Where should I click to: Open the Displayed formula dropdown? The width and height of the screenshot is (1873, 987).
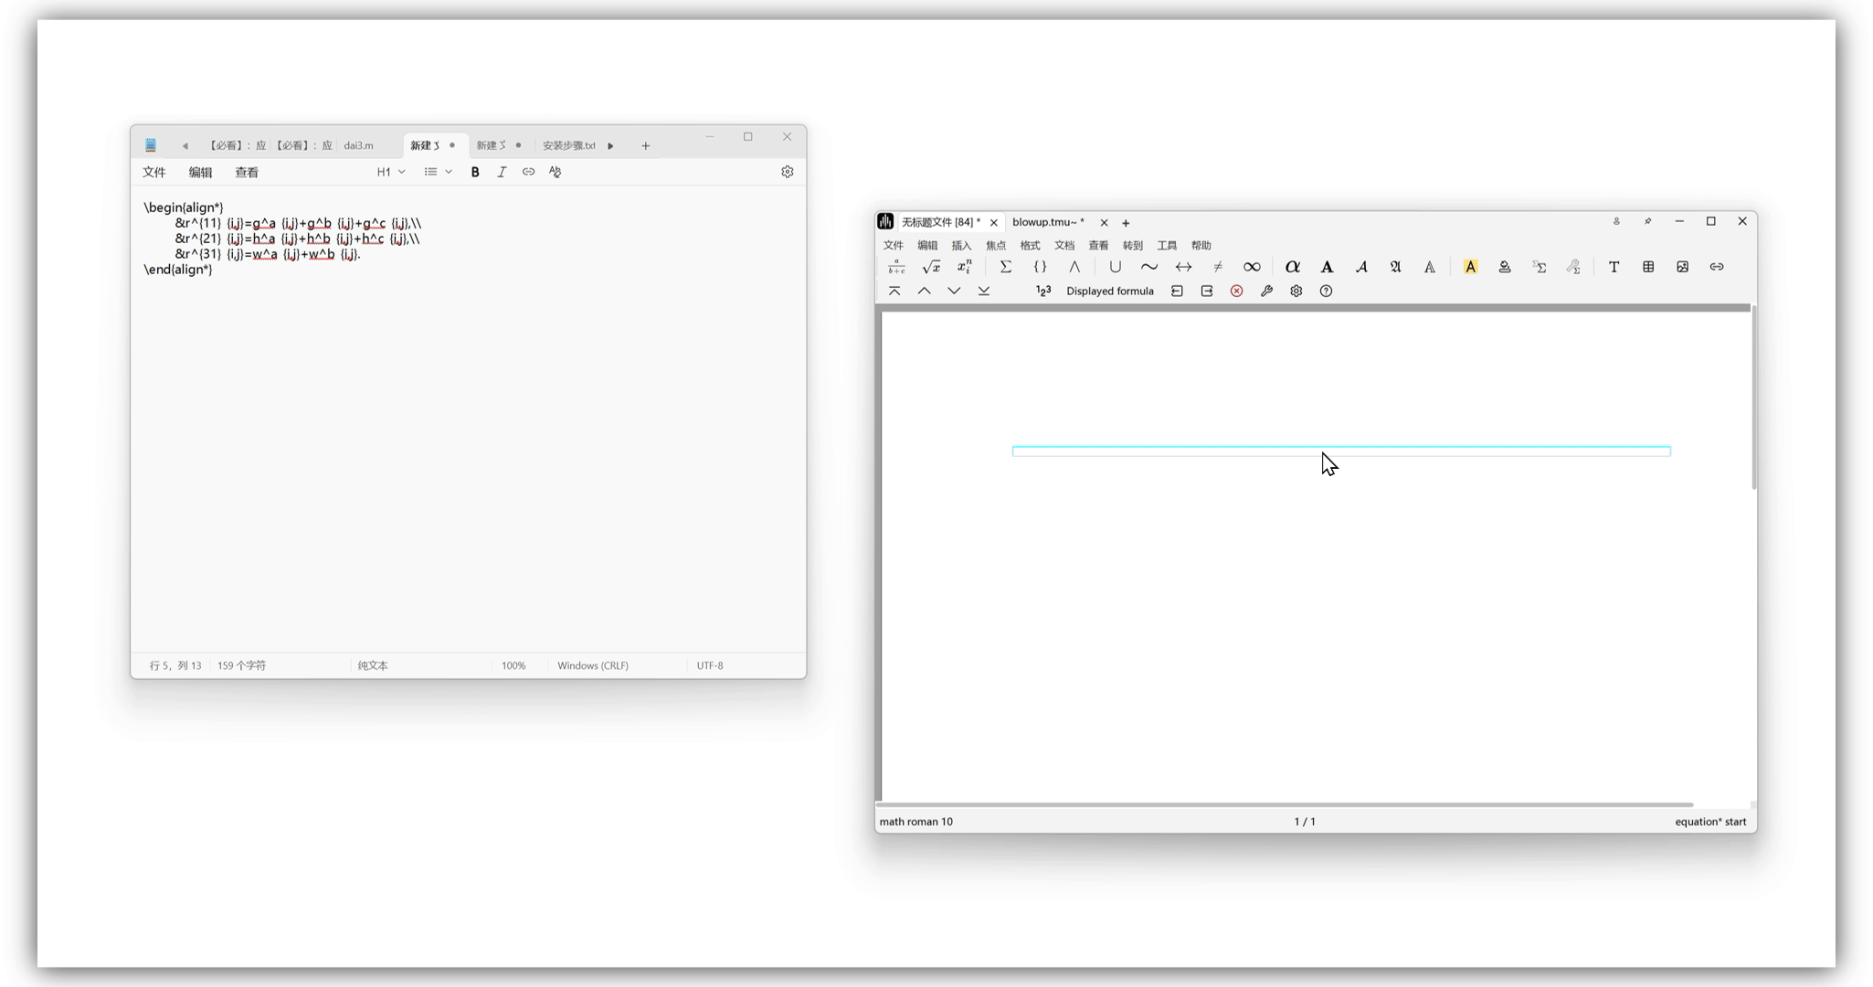pyautogui.click(x=1109, y=291)
